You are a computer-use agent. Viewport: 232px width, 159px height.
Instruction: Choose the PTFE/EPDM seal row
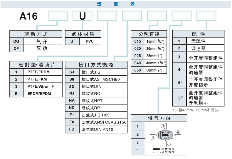coord(36,72)
